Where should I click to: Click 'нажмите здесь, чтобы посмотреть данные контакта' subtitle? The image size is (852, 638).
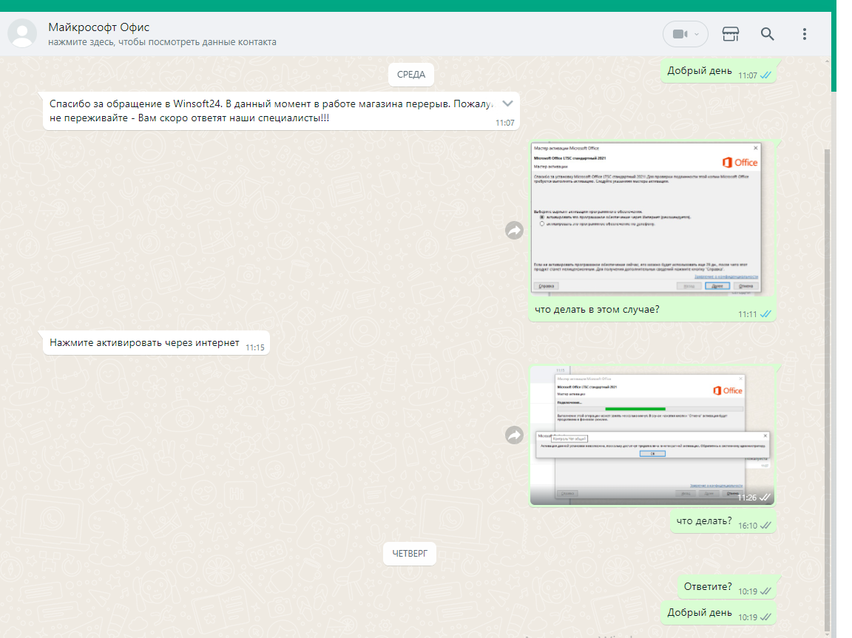[x=162, y=42]
